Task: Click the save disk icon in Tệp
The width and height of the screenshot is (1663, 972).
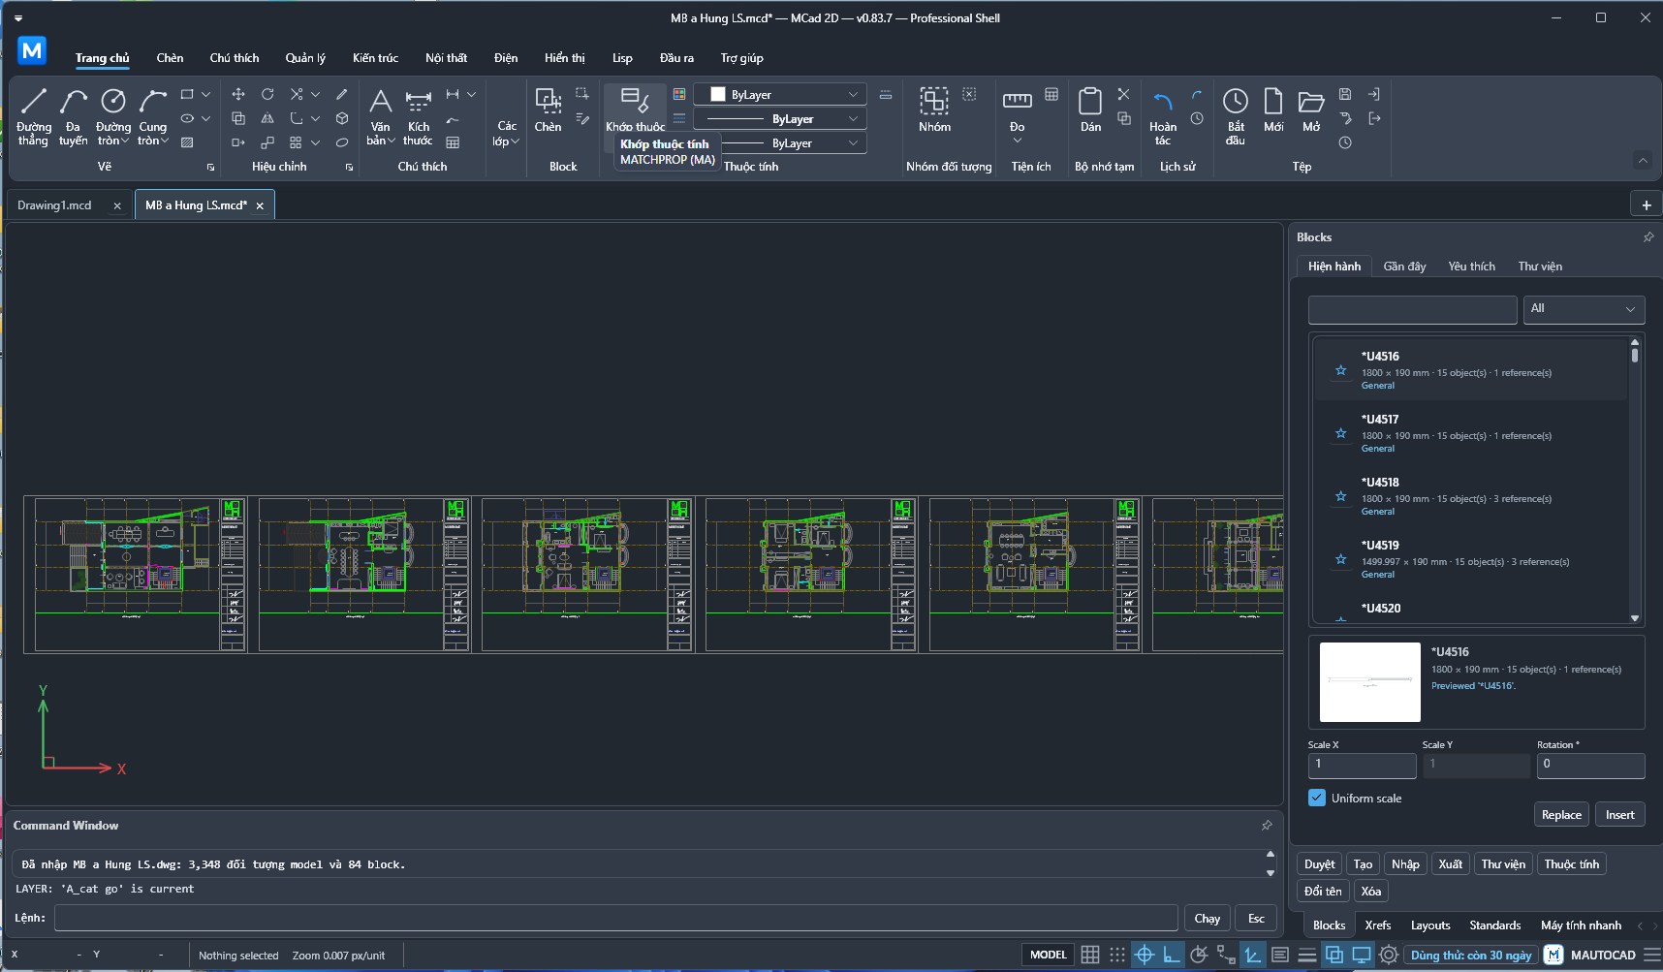Action: click(x=1345, y=94)
